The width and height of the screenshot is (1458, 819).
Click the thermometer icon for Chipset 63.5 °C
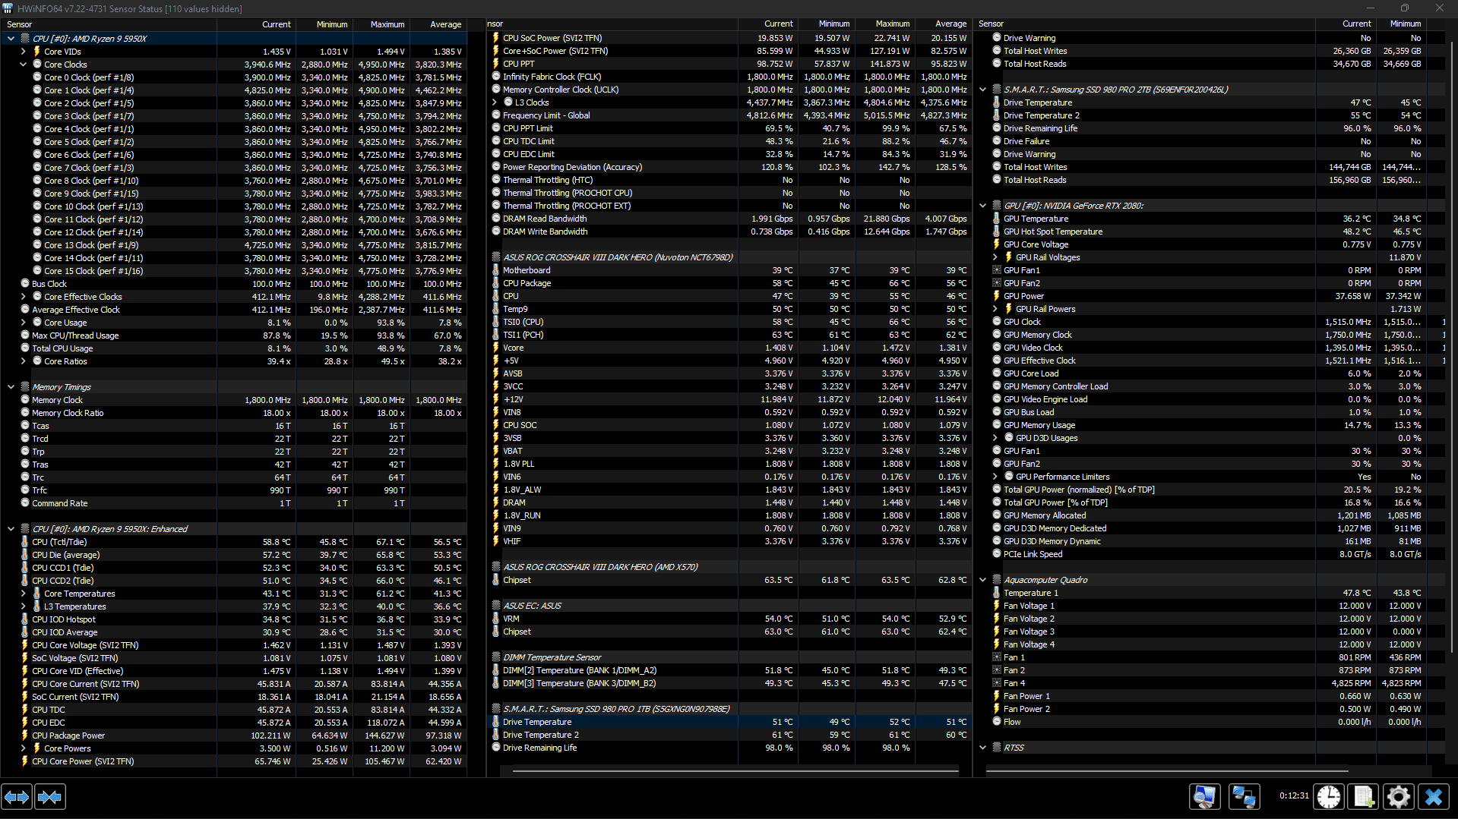pyautogui.click(x=496, y=580)
